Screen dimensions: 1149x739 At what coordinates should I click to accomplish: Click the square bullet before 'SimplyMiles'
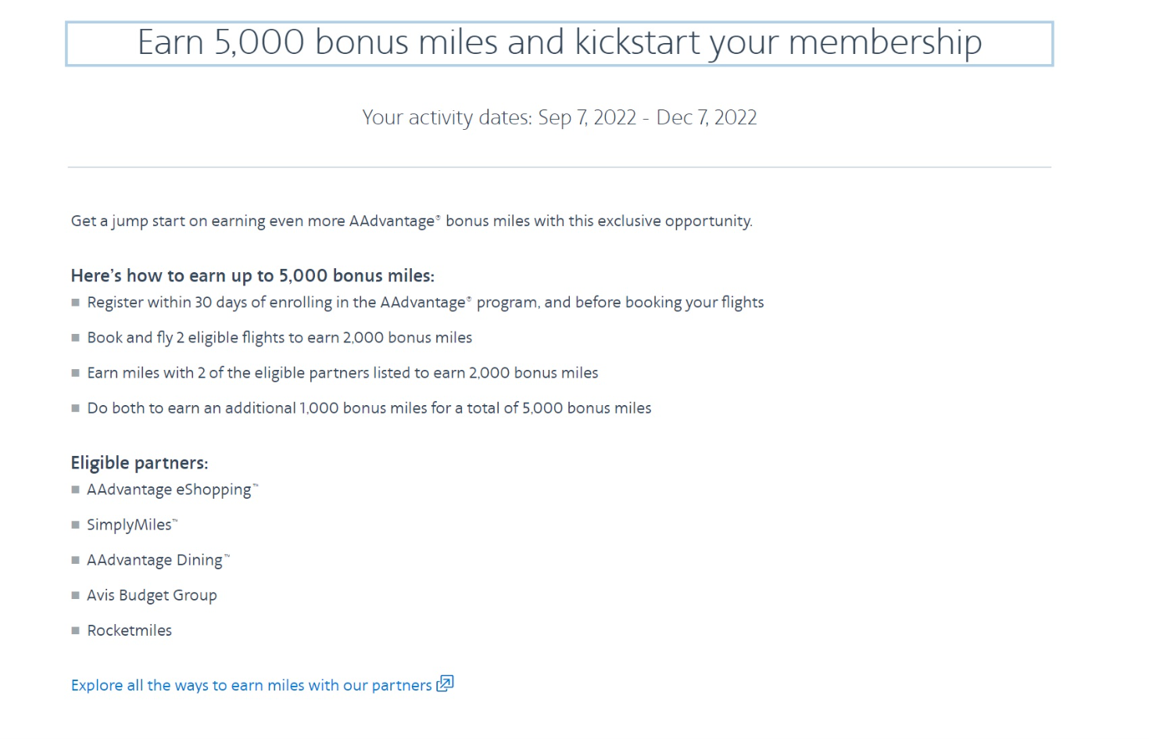76,525
